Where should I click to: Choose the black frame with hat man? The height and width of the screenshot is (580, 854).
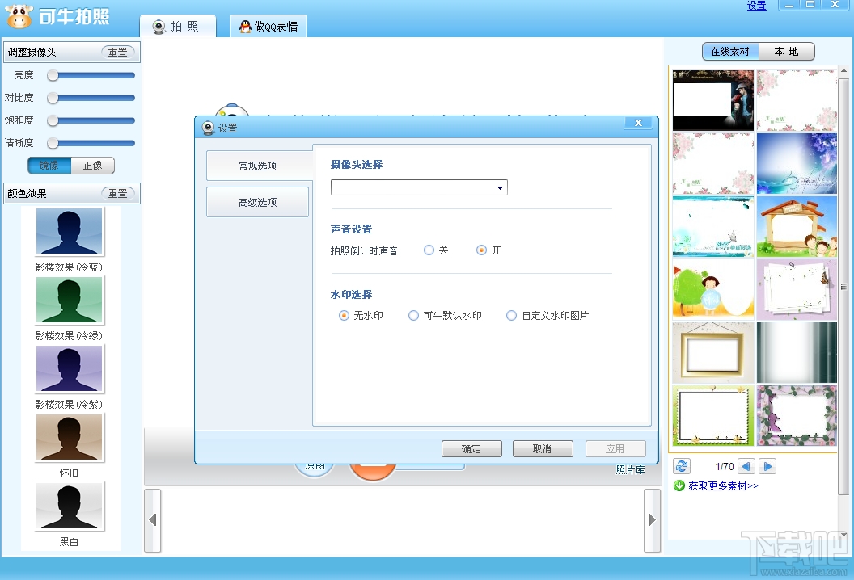coord(713,101)
